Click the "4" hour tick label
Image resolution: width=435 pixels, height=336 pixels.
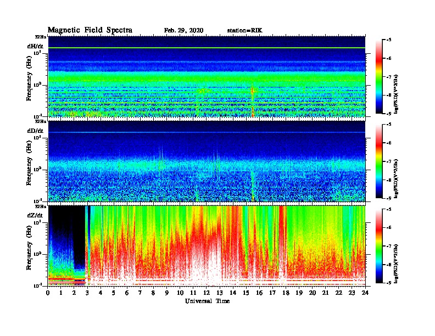click(101, 293)
